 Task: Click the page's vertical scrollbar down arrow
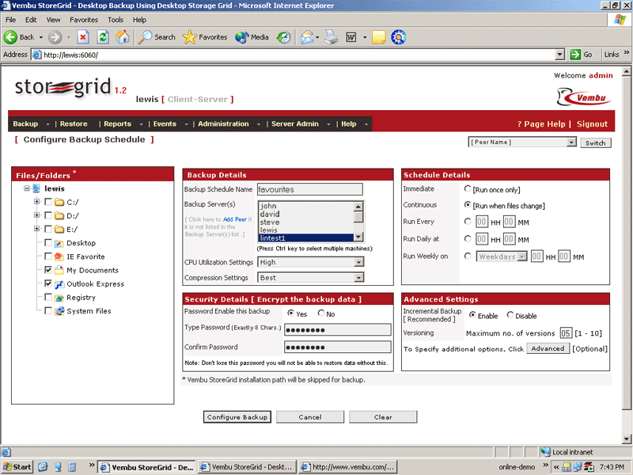click(627, 439)
